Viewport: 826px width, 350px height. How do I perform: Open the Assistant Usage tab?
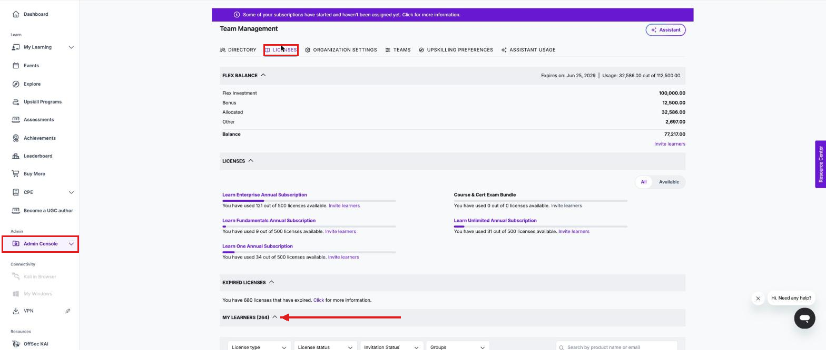coord(528,50)
